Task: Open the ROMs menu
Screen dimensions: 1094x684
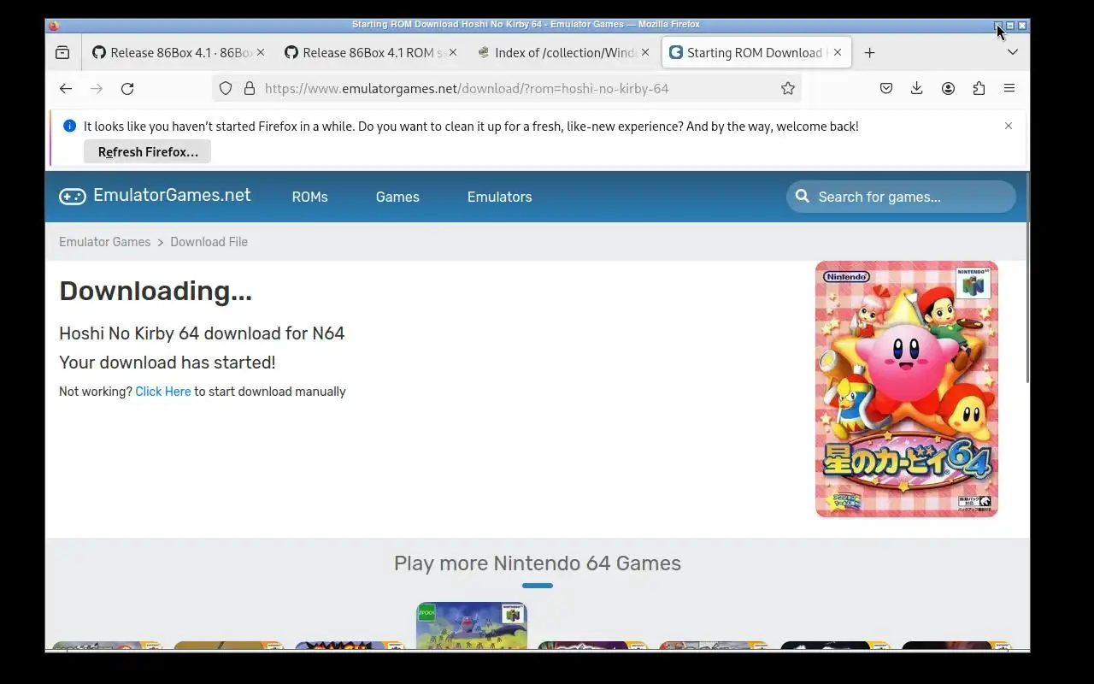Action: pyautogui.click(x=309, y=197)
